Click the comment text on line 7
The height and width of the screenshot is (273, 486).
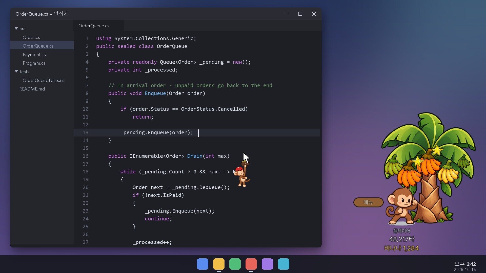[190, 85]
